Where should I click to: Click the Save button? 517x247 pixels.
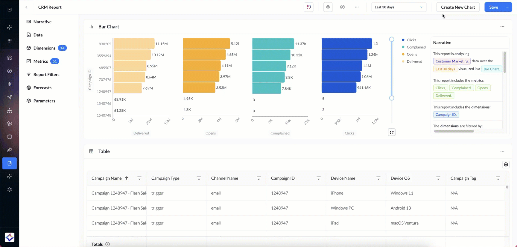(493, 7)
